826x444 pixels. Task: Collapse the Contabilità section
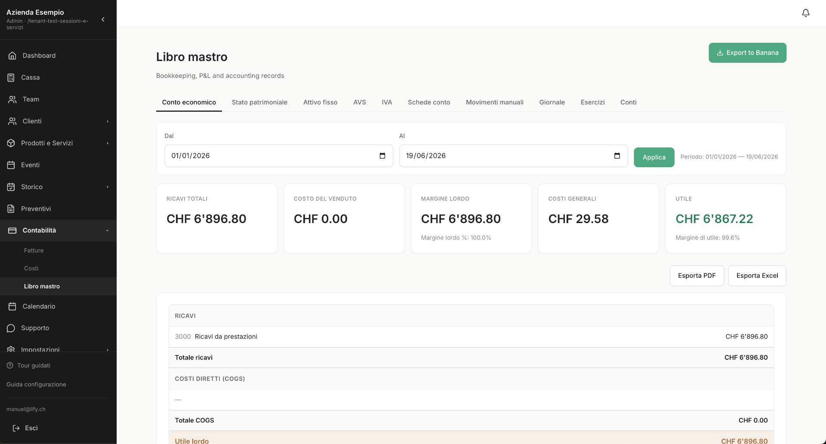click(107, 231)
